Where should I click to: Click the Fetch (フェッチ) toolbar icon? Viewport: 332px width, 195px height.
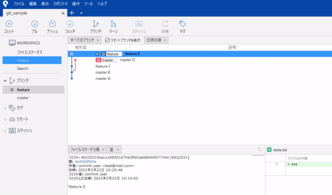(x=70, y=24)
